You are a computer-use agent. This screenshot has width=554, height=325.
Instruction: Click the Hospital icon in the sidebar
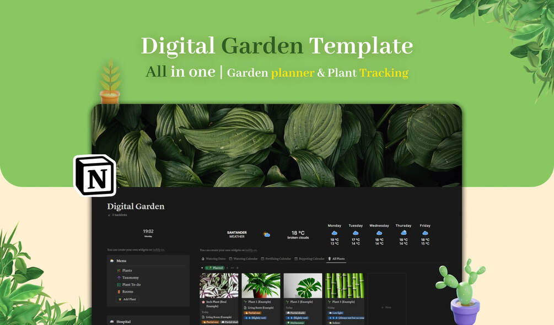coord(112,322)
